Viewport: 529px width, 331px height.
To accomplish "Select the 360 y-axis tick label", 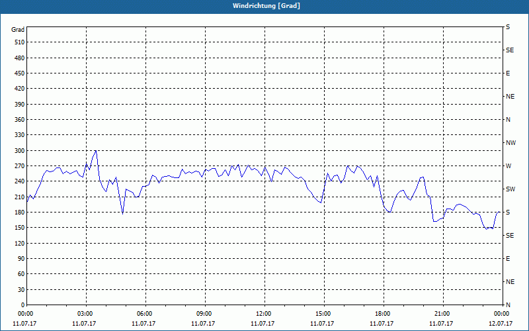I will [19, 120].
